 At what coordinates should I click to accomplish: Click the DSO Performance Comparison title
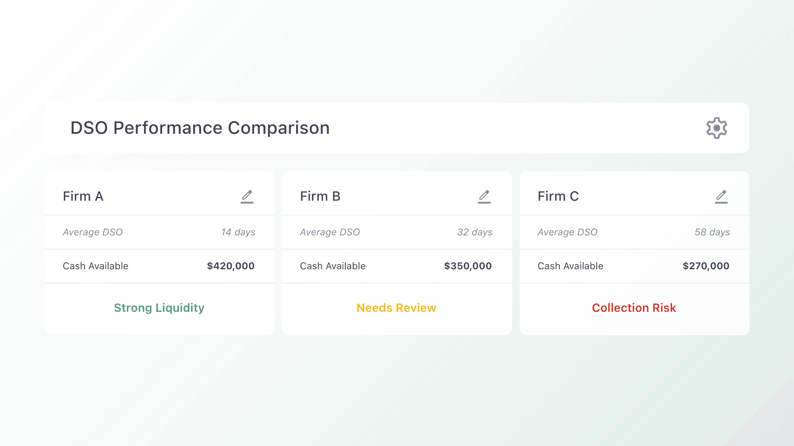[x=200, y=128]
